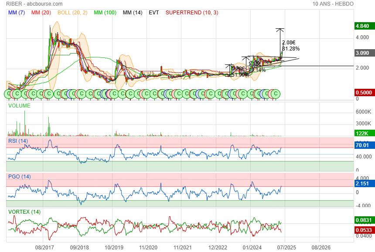Click the EVT events legend label
375x252 pixels.
(x=154, y=13)
